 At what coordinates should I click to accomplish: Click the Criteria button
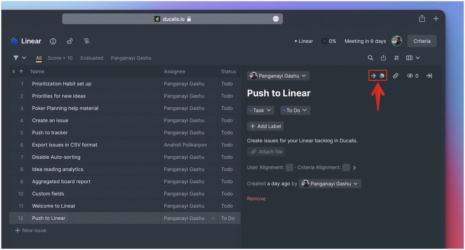pos(422,41)
